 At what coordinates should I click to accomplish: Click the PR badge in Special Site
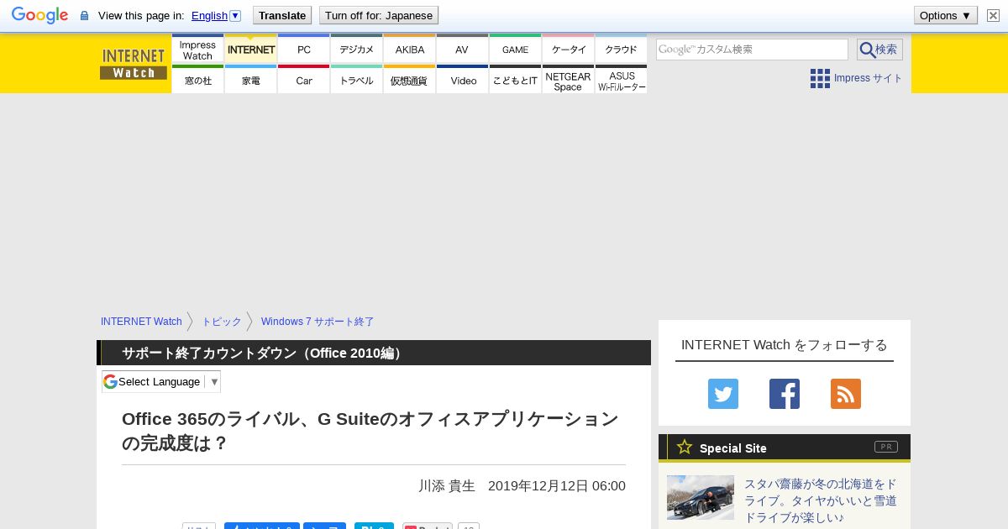[x=886, y=447]
